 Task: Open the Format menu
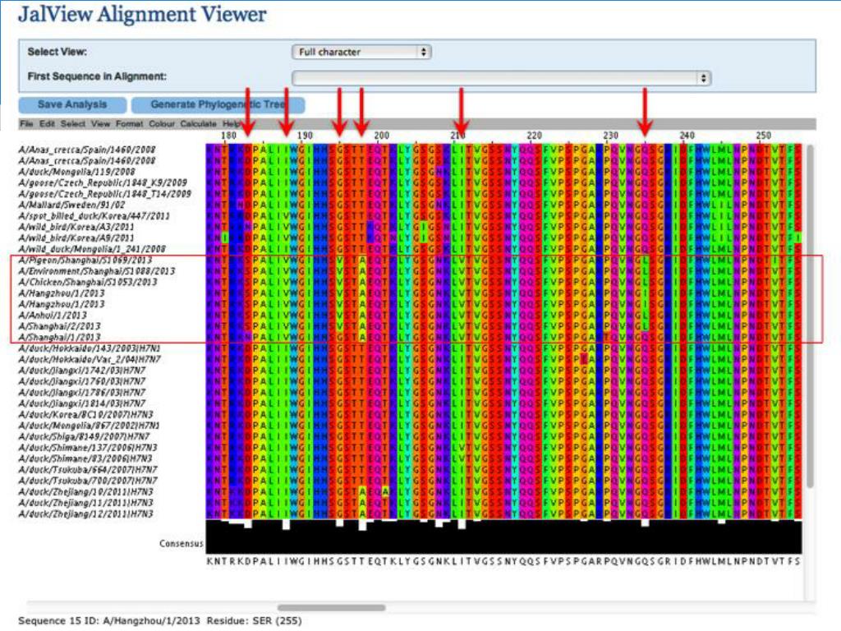129,123
